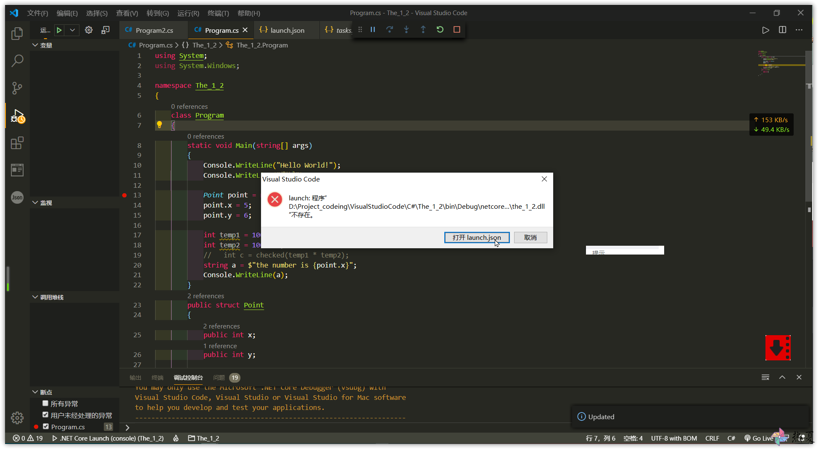Toggle the Program.cs breakpoints checkbox
The image size is (818, 449).
click(46, 426)
